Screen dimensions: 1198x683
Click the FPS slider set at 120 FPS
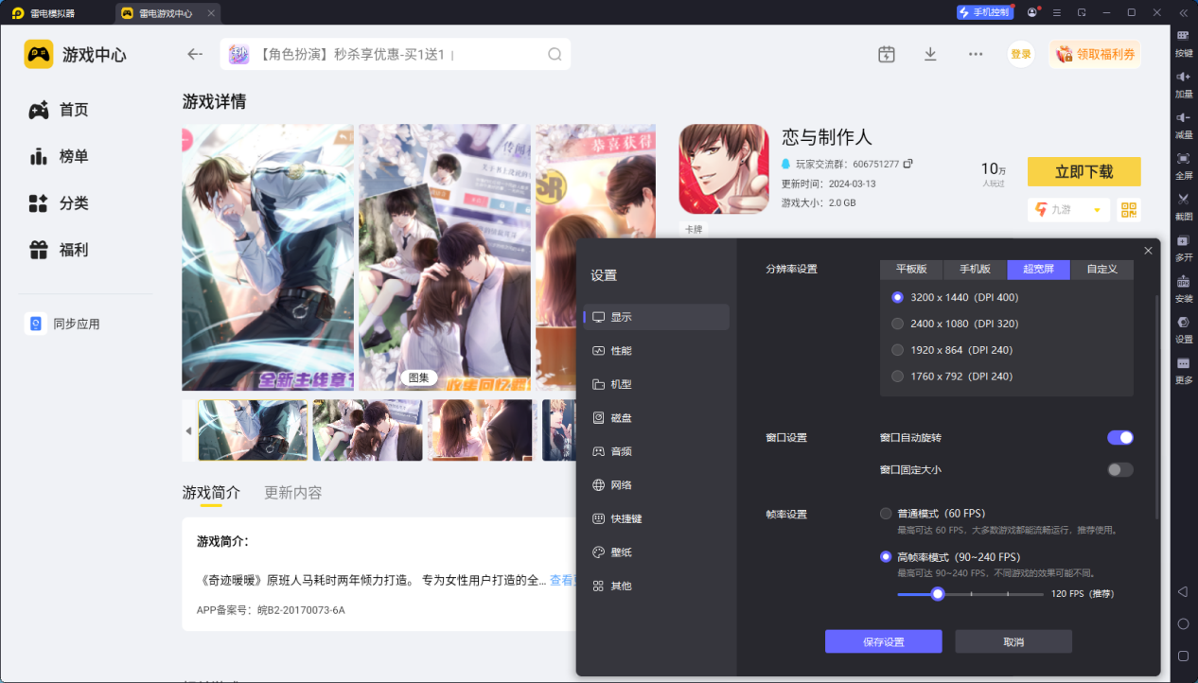(937, 593)
